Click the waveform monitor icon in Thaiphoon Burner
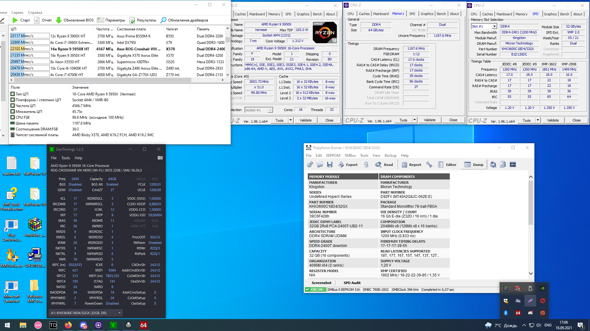The width and height of the screenshot is (590, 331). coord(513,165)
